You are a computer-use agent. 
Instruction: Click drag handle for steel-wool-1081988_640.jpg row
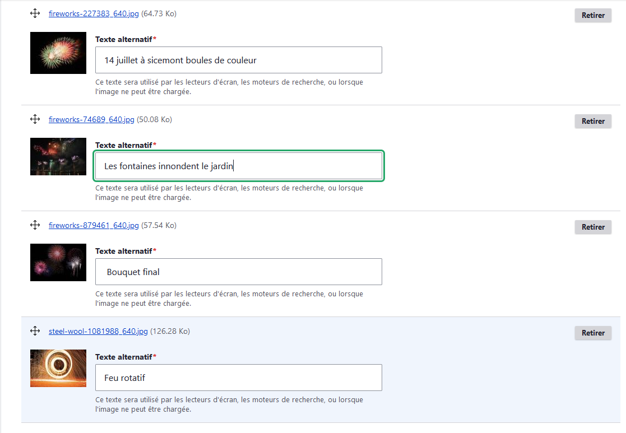coord(35,331)
